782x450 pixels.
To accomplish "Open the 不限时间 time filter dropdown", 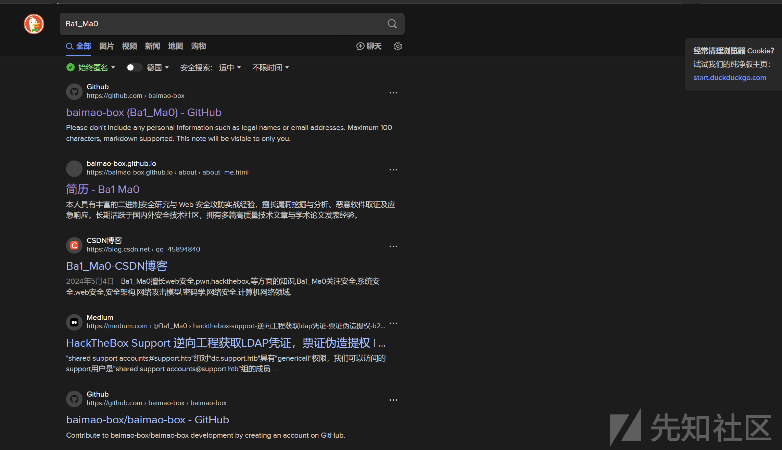I will pyautogui.click(x=270, y=67).
